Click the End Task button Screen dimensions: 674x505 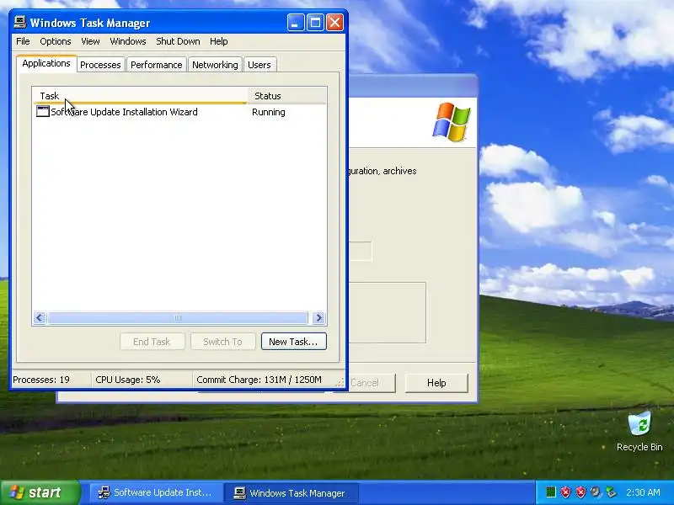(152, 342)
